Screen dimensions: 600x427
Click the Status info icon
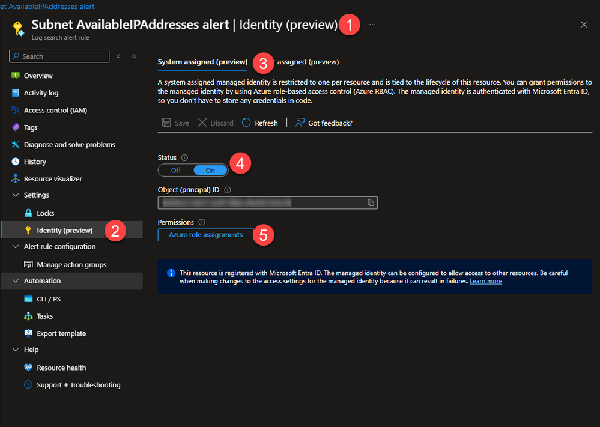(184, 157)
